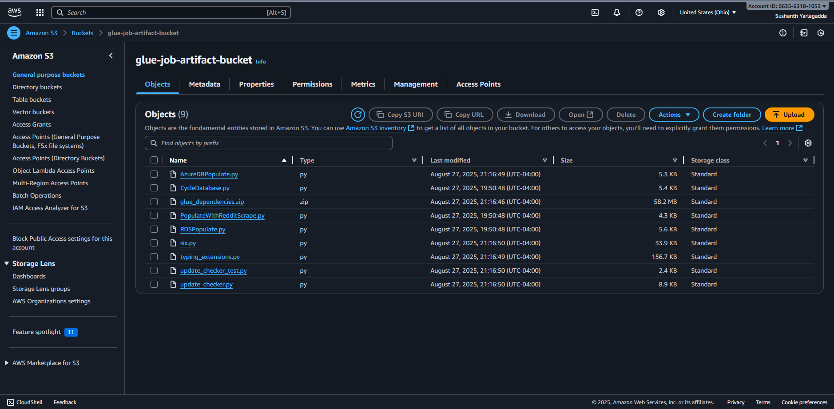This screenshot has height=409, width=834.
Task: Open the Directory buckets sidebar link
Action: pyautogui.click(x=37, y=87)
